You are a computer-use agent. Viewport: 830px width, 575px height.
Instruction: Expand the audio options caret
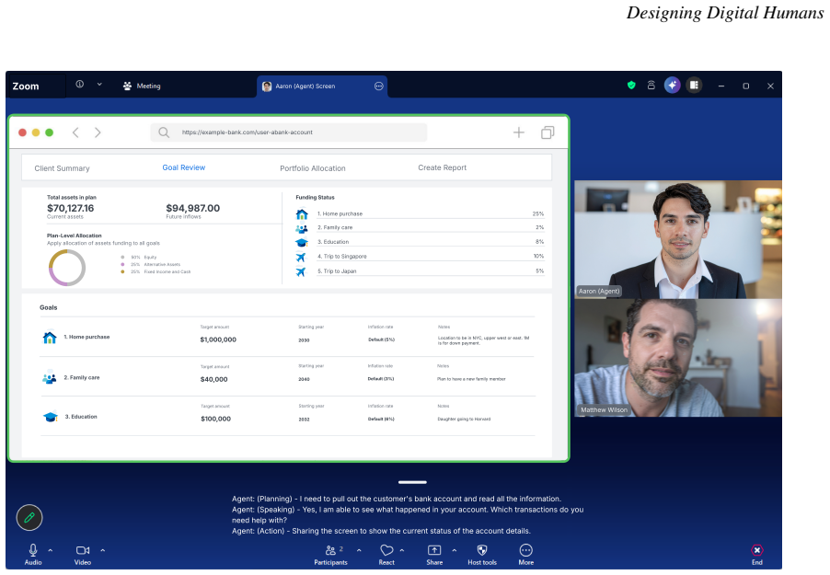pyautogui.click(x=51, y=551)
